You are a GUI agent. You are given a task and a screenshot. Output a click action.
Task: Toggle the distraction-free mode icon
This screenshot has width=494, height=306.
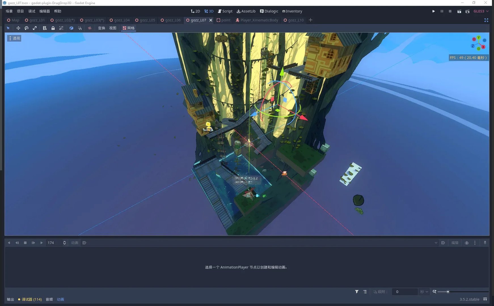point(486,20)
